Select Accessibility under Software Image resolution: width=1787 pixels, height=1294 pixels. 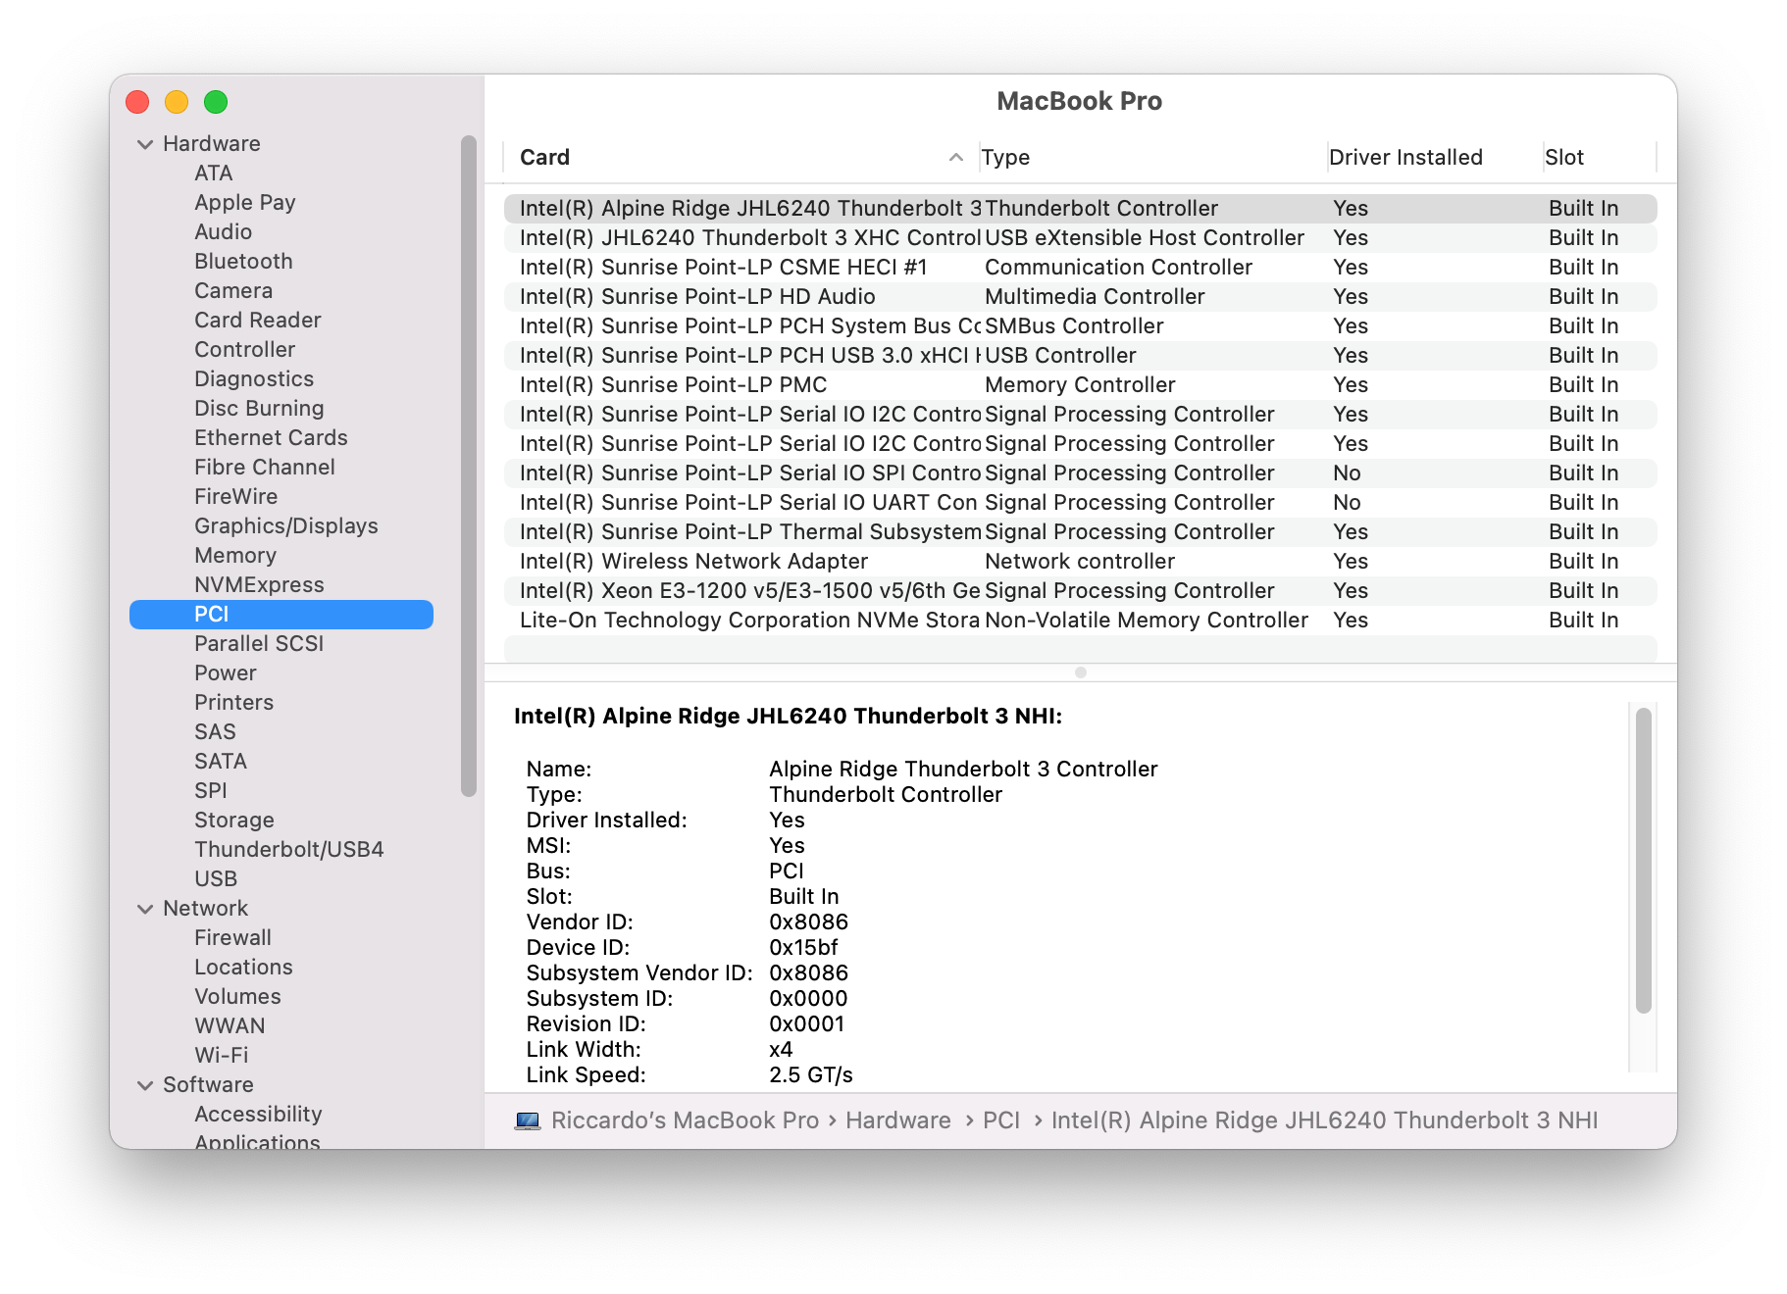click(x=258, y=1115)
